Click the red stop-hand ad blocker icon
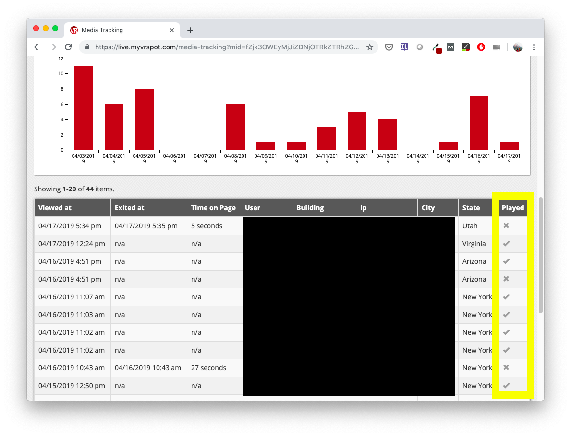The width and height of the screenshot is (571, 436). pos(481,47)
